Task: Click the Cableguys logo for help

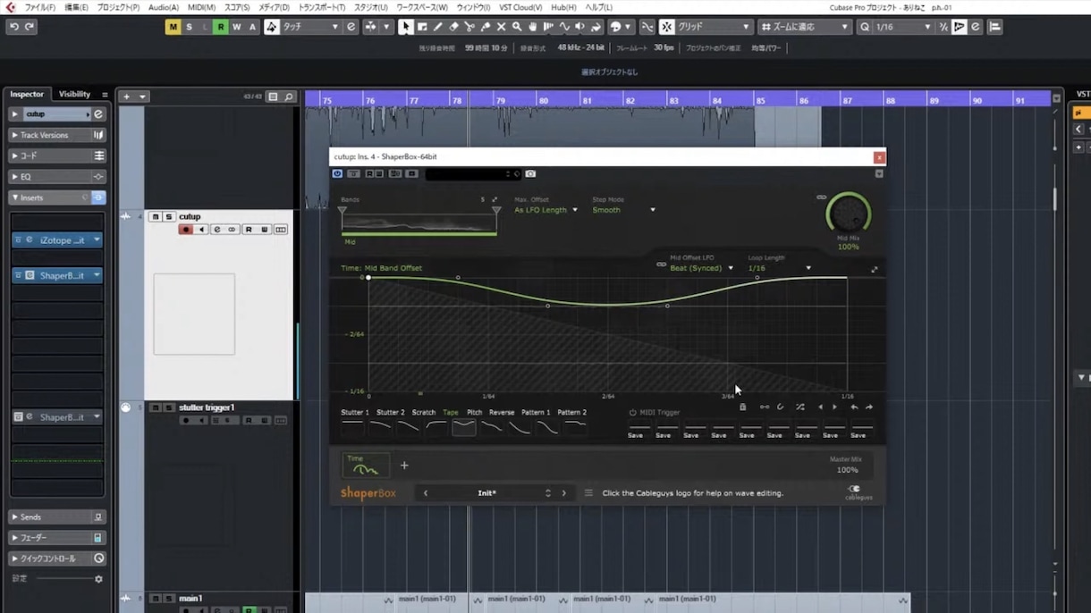Action: 858,492
